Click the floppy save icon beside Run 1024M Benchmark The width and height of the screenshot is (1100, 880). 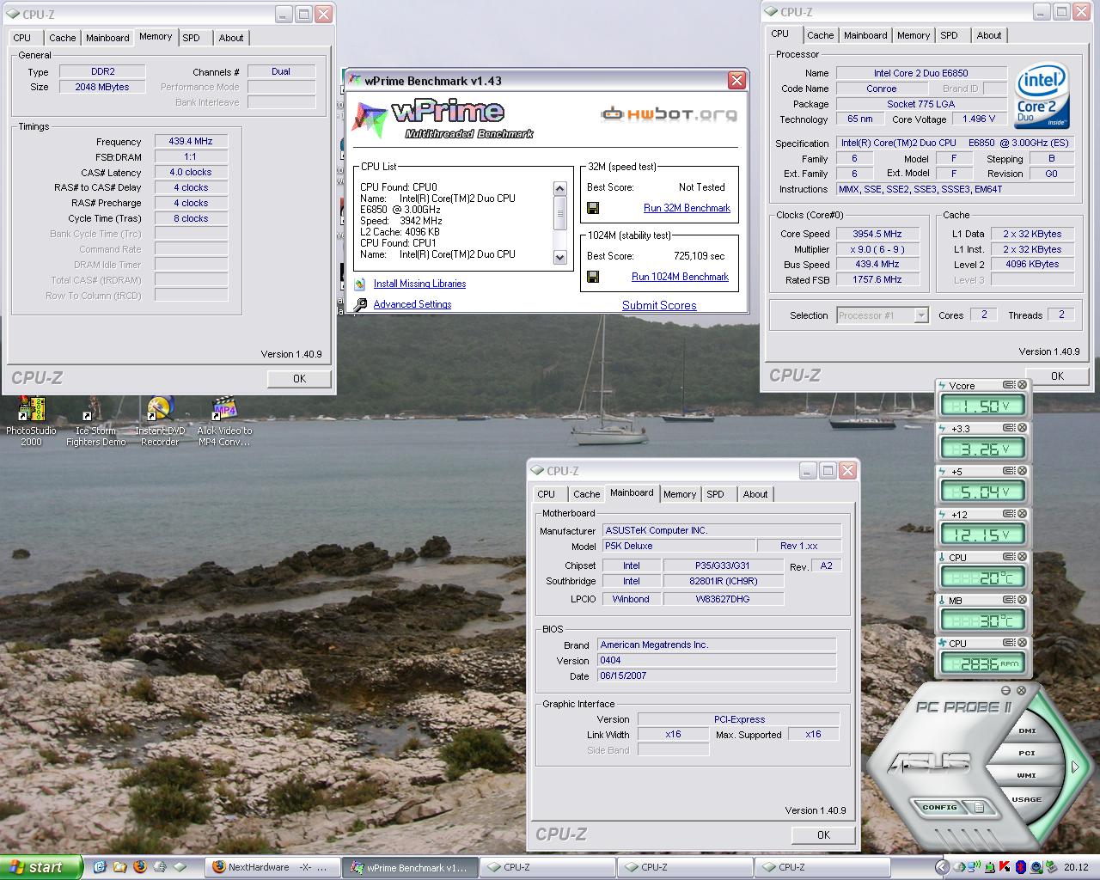coord(593,277)
